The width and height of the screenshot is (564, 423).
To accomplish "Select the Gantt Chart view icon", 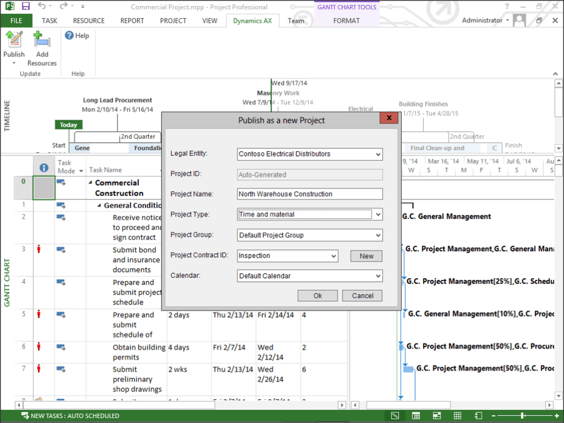I will 395,416.
